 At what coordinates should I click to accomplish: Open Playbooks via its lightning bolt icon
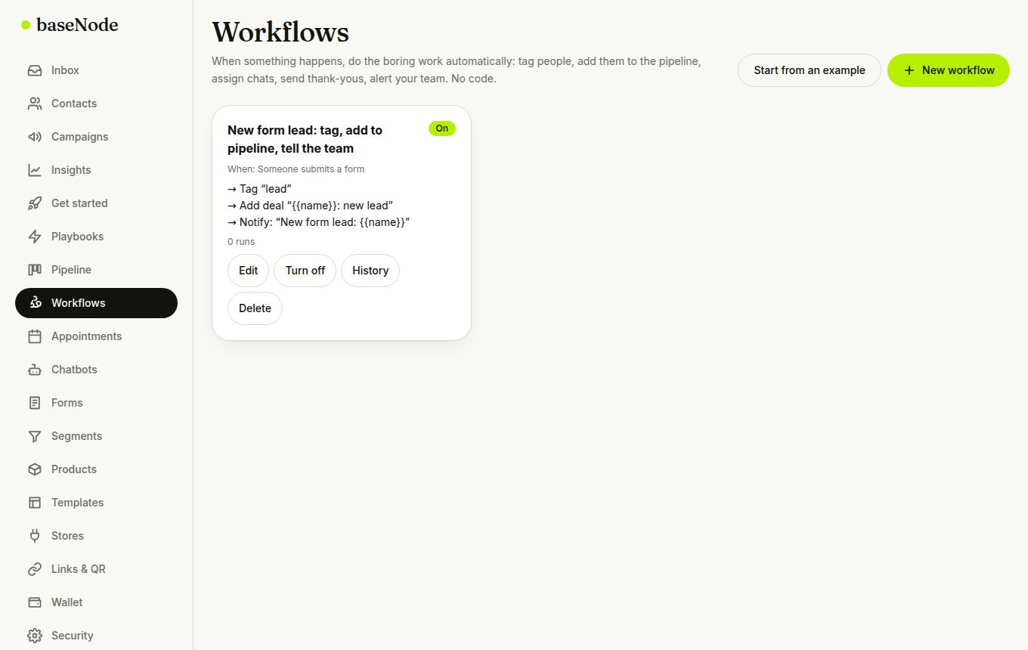click(35, 237)
